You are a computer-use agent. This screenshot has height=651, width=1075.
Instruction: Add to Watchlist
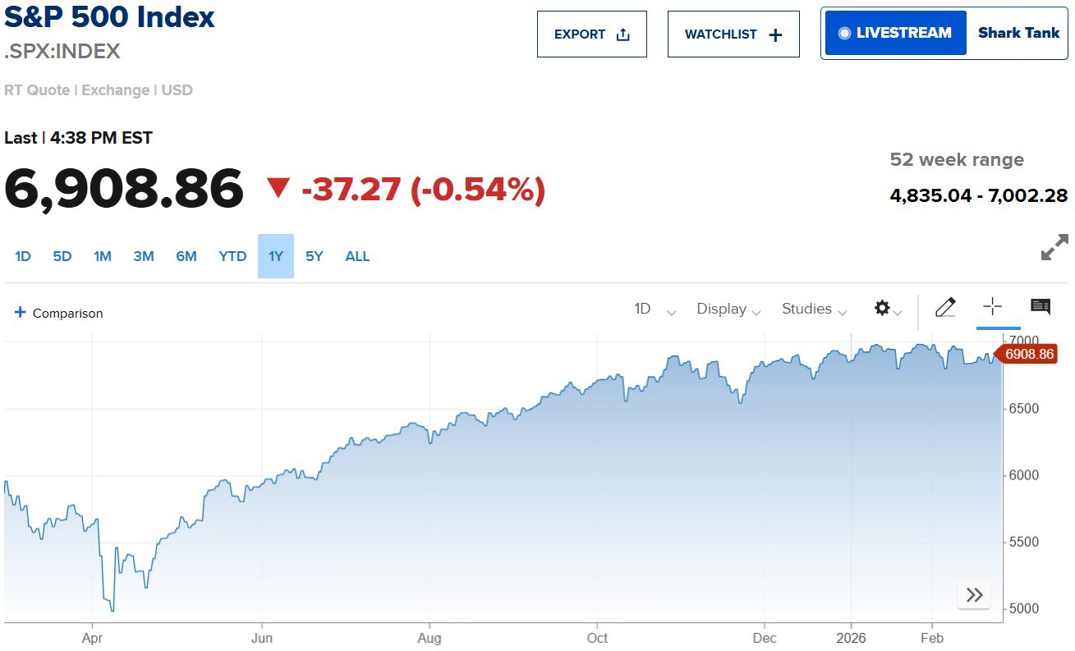733,34
